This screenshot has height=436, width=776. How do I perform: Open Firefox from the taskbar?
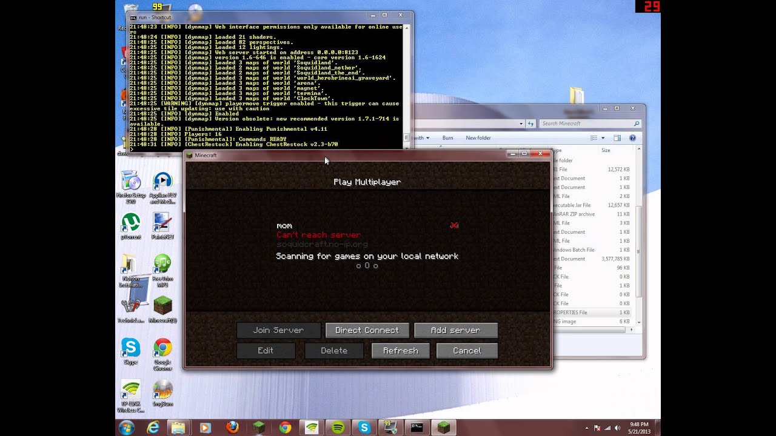point(232,428)
